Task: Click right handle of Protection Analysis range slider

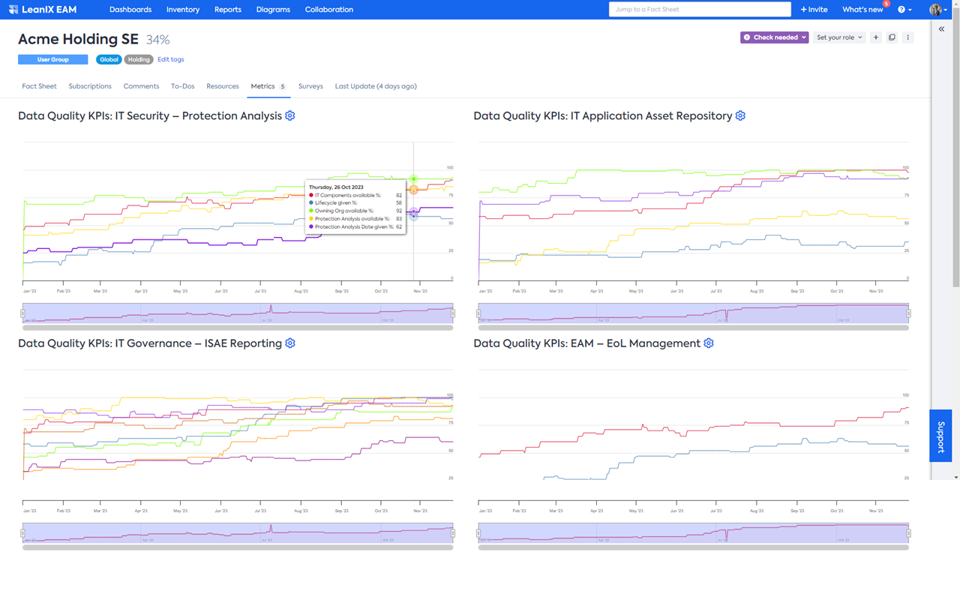Action: 453,313
